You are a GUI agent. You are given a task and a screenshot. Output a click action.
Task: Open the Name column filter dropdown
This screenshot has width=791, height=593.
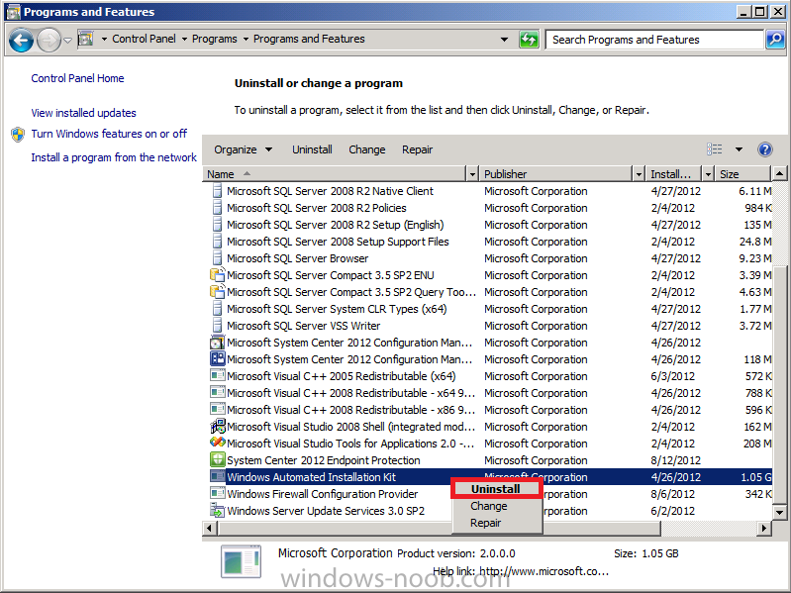472,174
